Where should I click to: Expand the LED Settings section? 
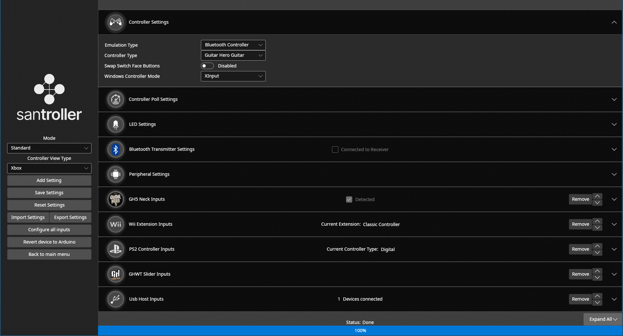tap(614, 124)
